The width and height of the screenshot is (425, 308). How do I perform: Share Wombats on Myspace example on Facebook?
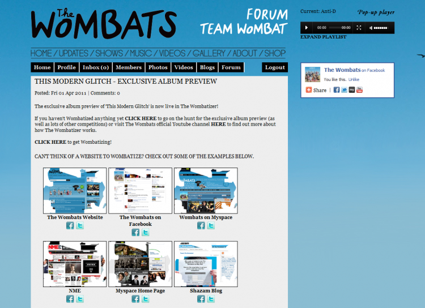(201, 225)
